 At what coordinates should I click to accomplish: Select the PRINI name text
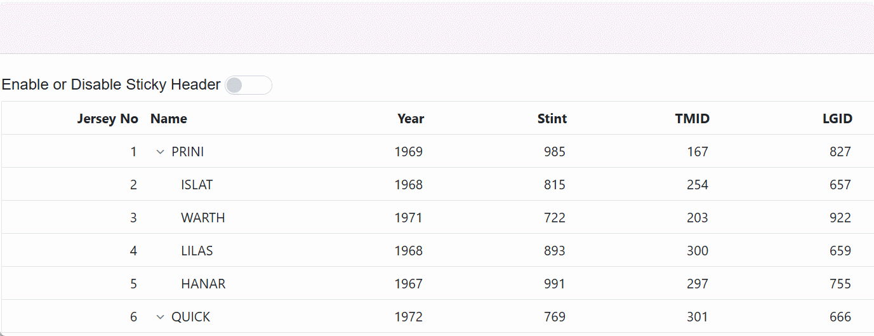pos(188,152)
